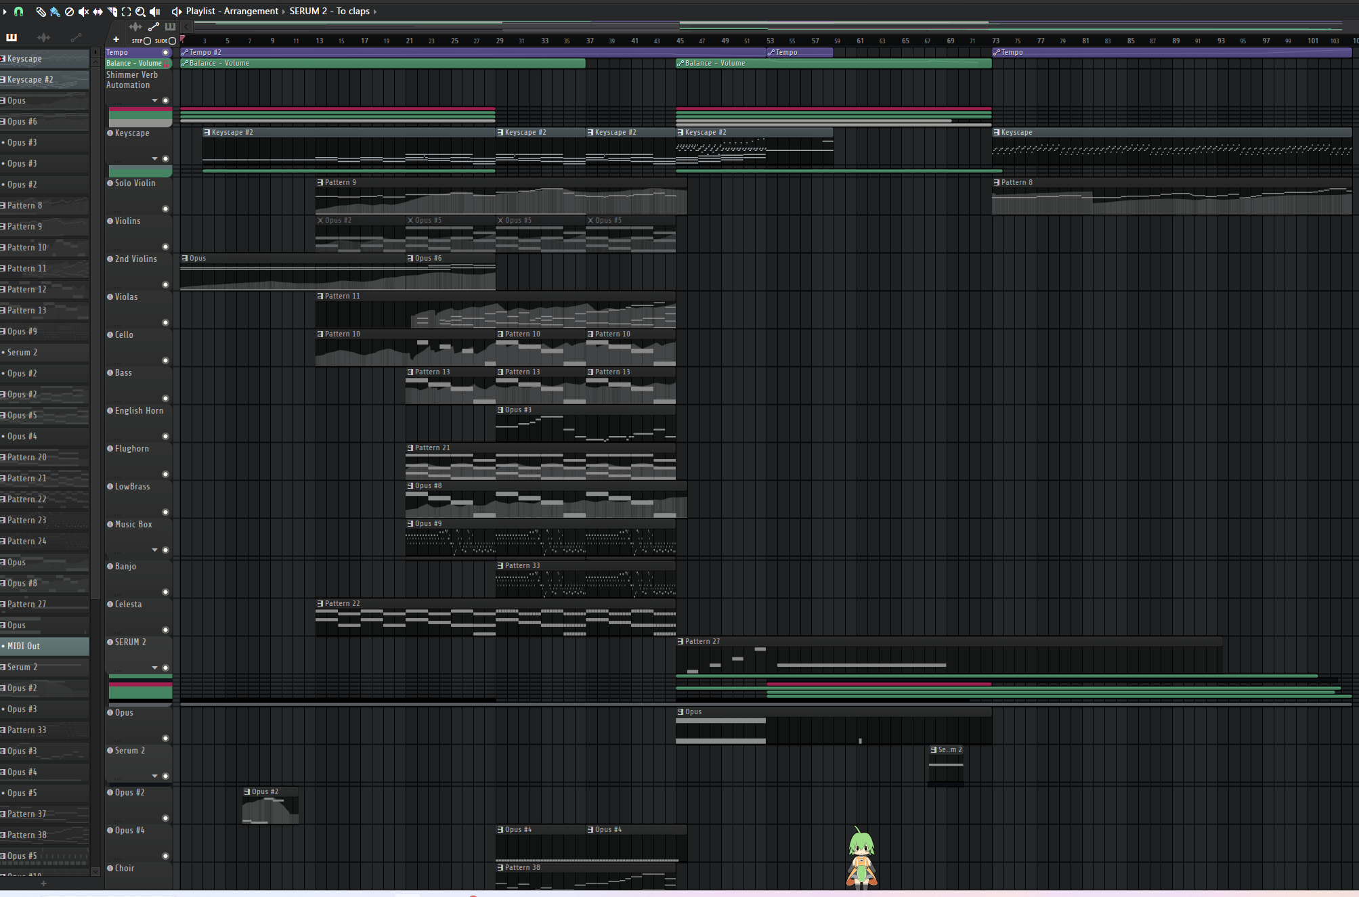Select the Choir track header
This screenshot has width=1359, height=897.
click(x=139, y=876)
